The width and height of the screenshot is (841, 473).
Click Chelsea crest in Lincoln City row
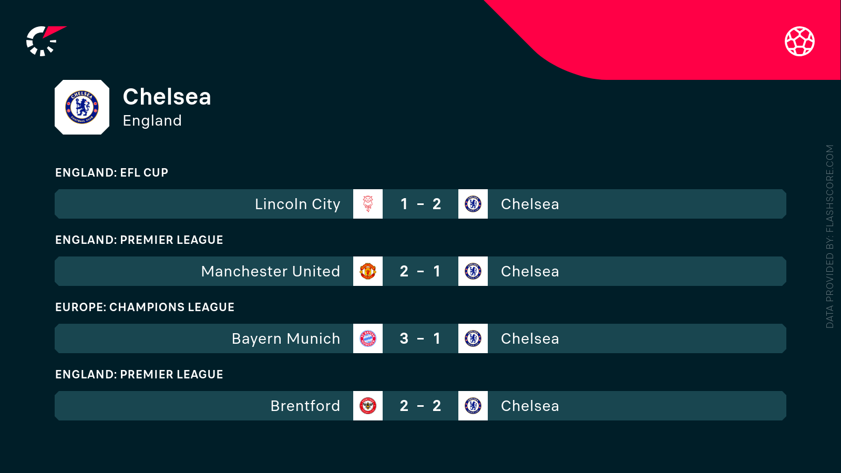pyautogui.click(x=473, y=204)
